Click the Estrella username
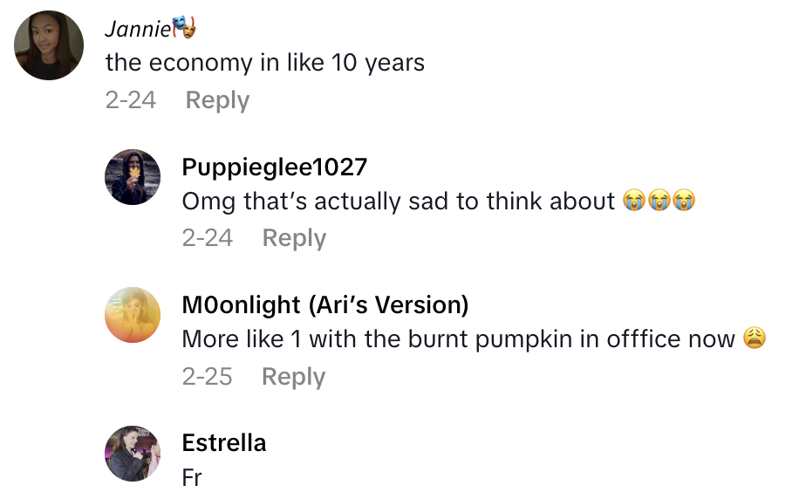806x499 pixels. (223, 443)
